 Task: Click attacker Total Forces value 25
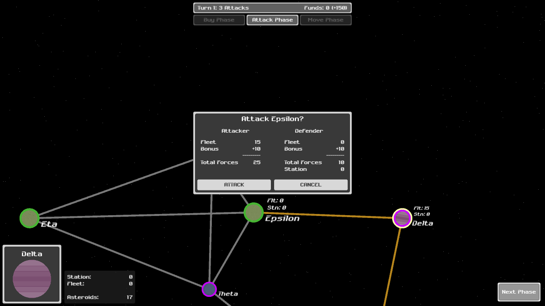[x=257, y=163]
